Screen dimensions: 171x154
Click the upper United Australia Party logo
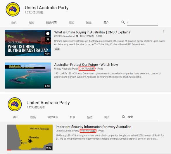[13, 9]
